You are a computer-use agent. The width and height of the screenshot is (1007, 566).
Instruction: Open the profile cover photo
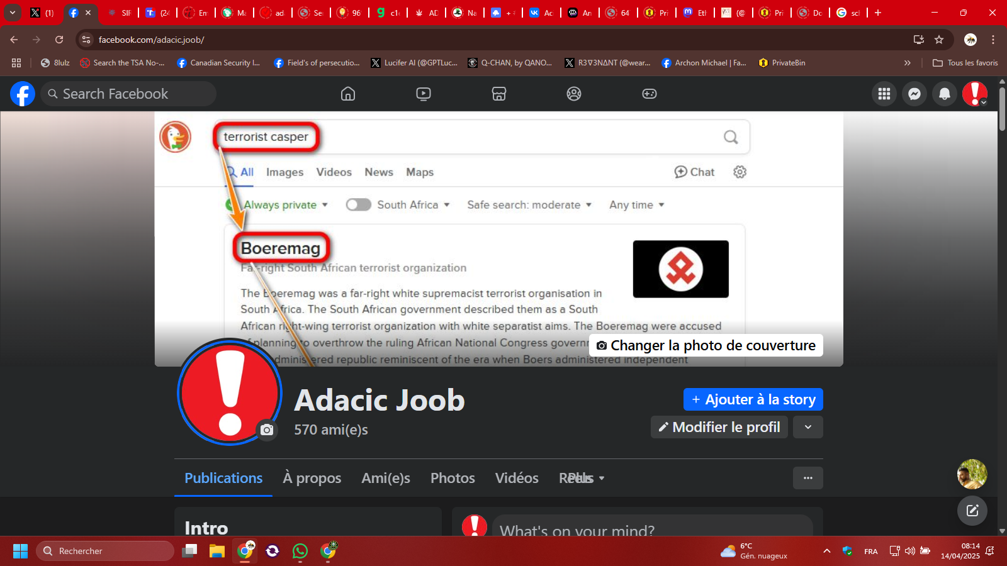pos(499,239)
